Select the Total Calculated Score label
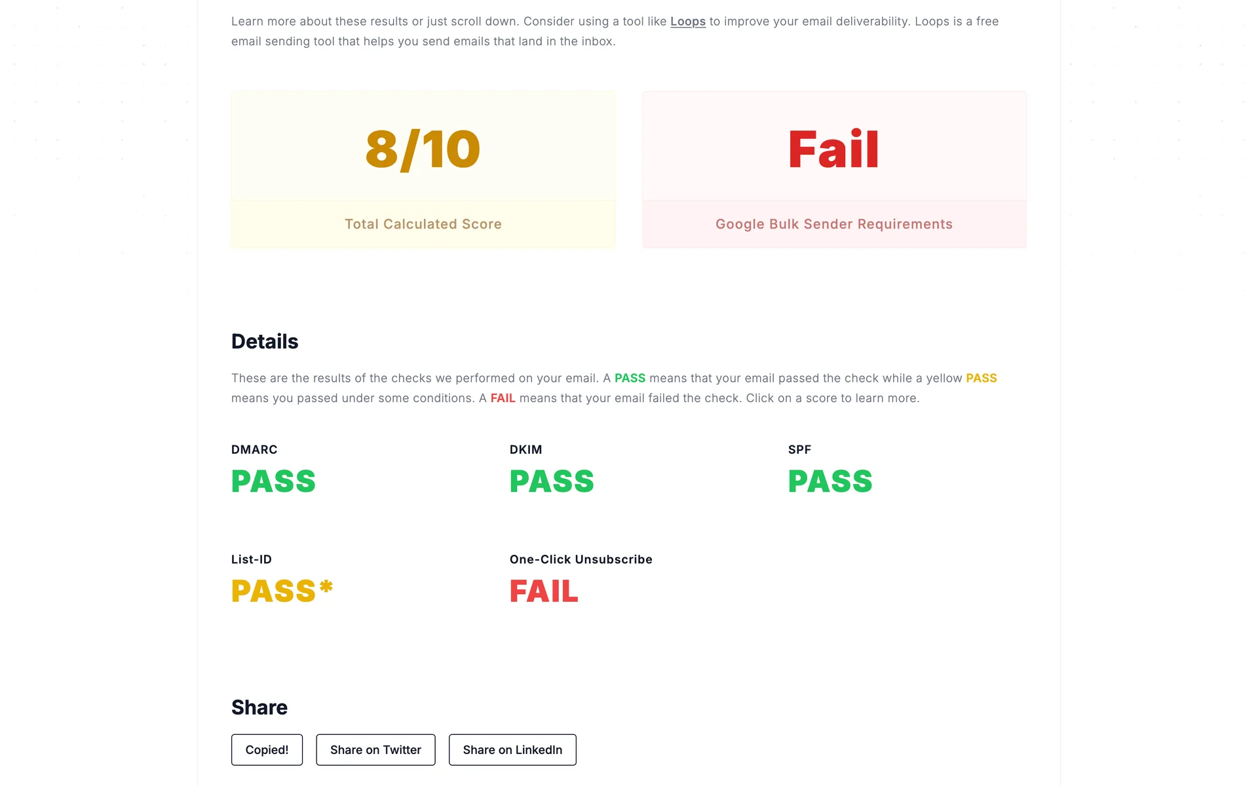Screen dimensions: 1258x786 pyautogui.click(x=423, y=224)
